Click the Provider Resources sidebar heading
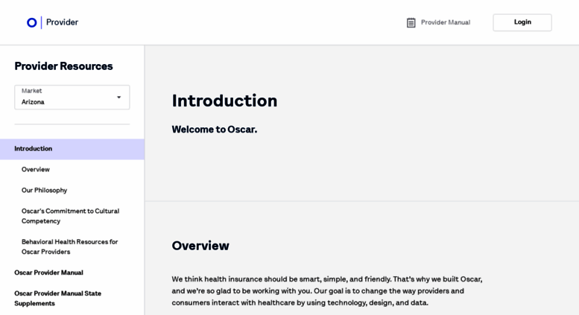 point(63,66)
